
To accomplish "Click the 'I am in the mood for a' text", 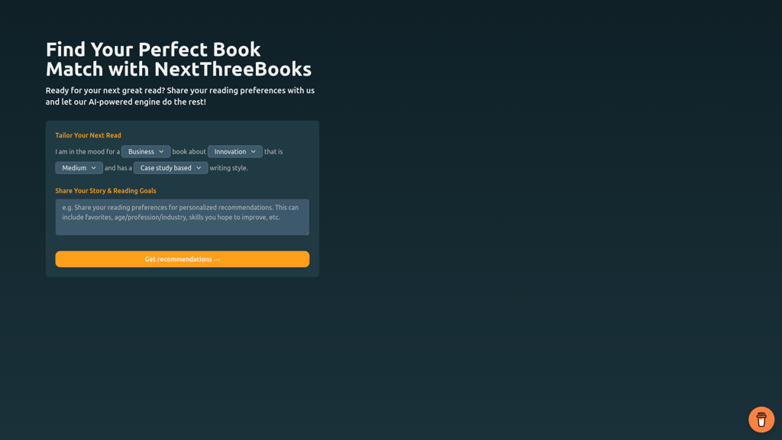I will 88,152.
